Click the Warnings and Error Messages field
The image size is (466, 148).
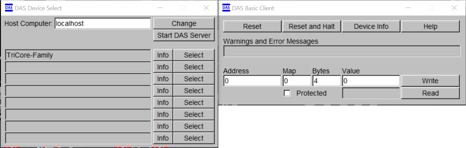pos(342,51)
